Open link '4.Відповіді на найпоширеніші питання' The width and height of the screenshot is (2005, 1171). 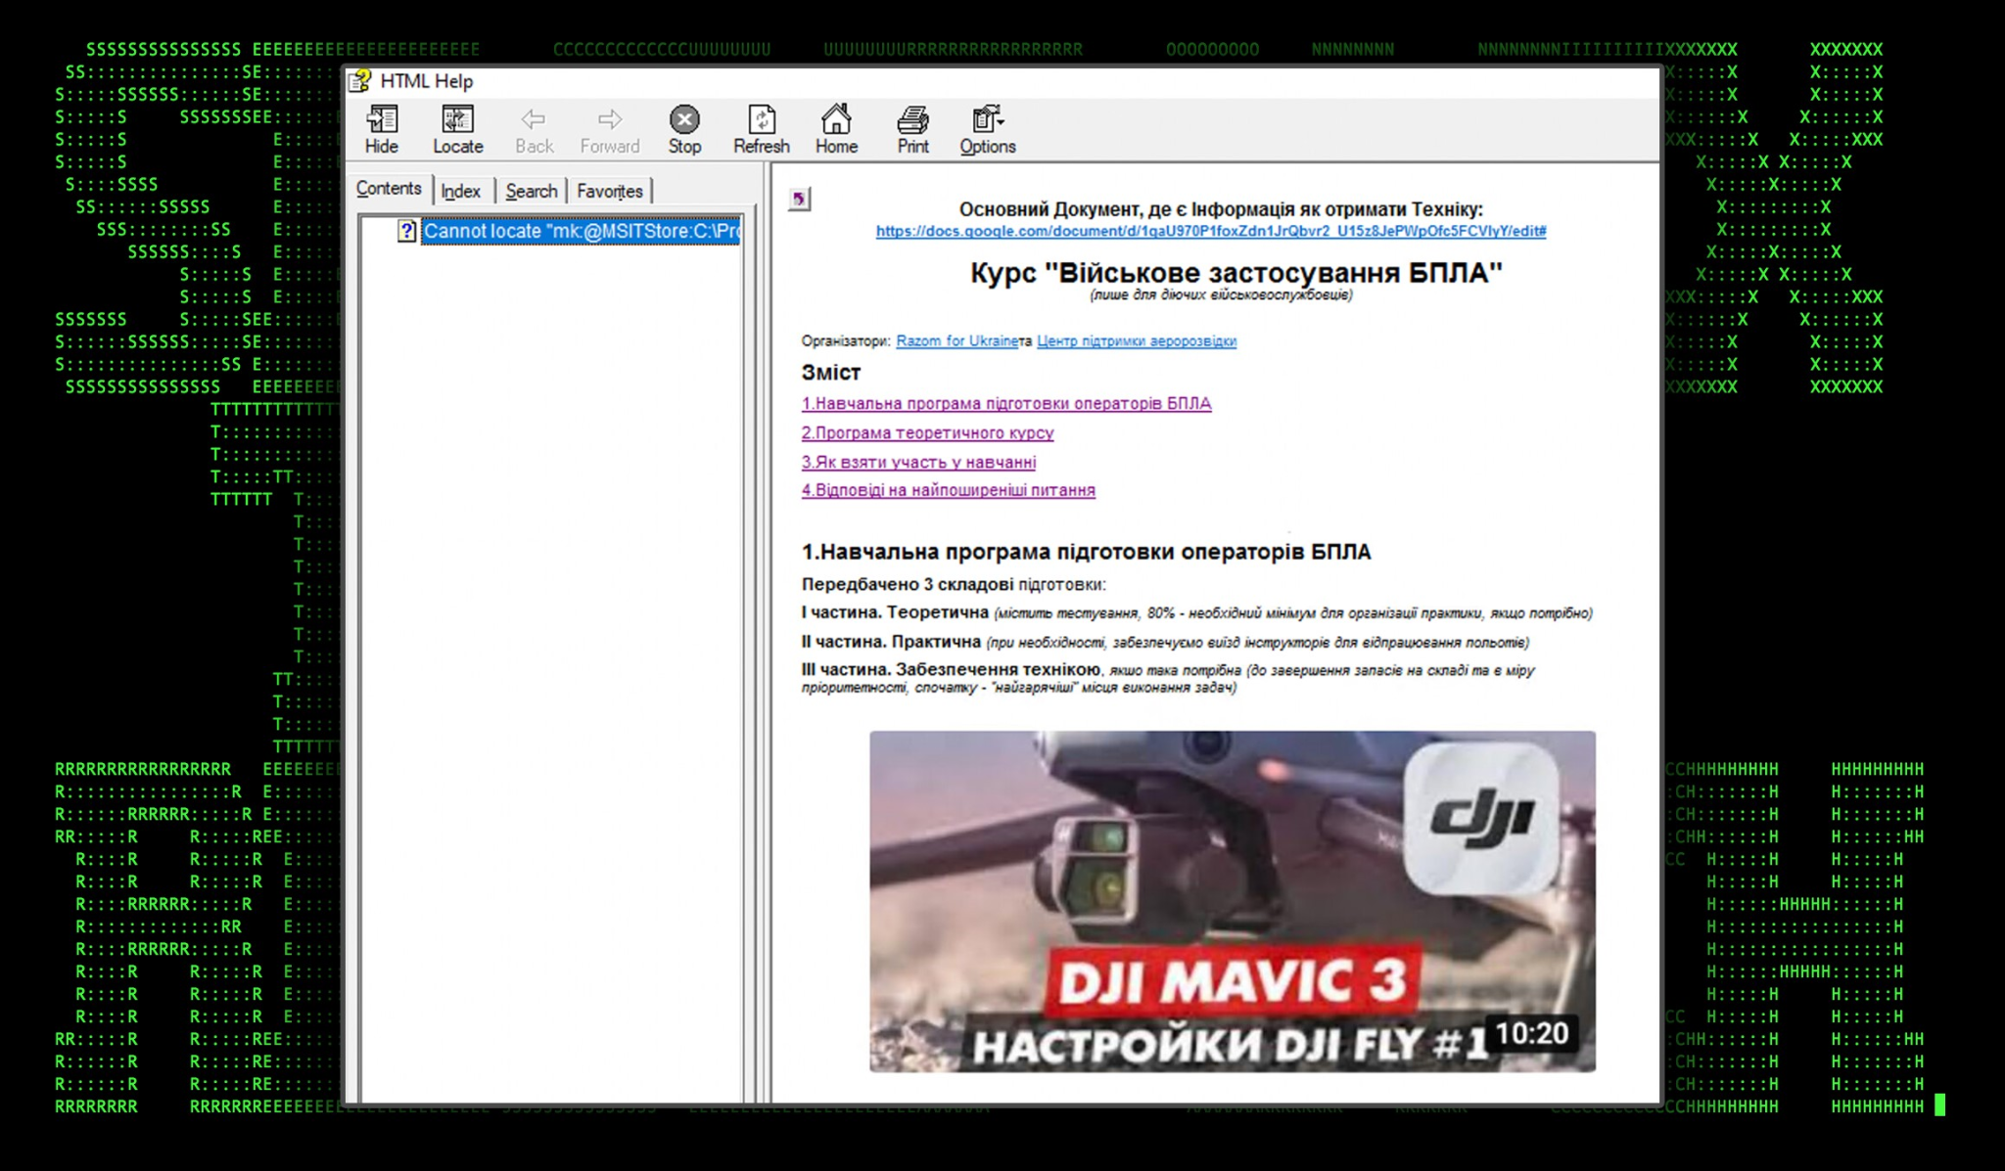[948, 490]
